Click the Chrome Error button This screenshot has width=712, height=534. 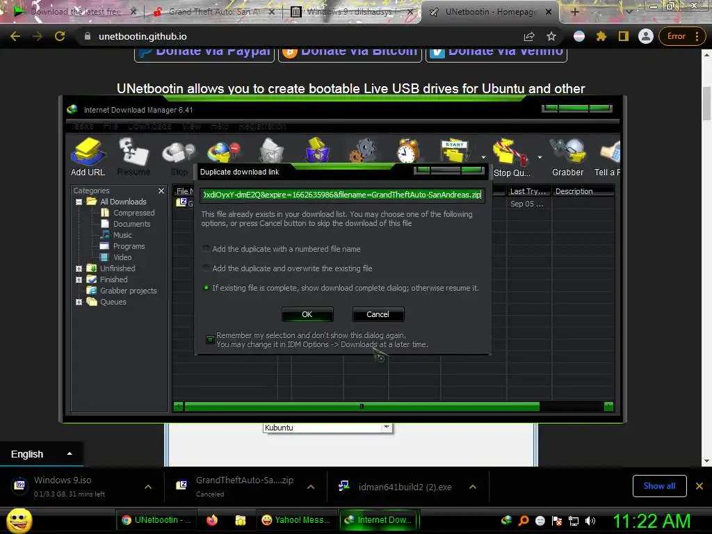681,36
